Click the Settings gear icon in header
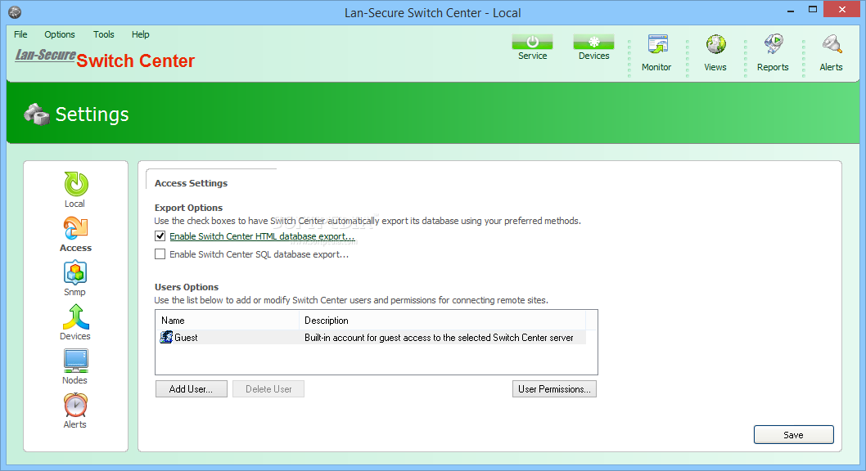The height and width of the screenshot is (471, 866). pos(37,114)
